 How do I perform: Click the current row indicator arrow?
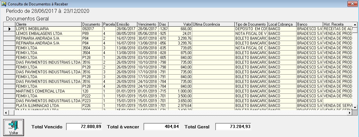click(x=9, y=28)
